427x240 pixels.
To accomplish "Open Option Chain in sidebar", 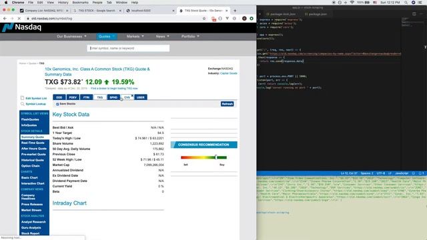I will pyautogui.click(x=31, y=166).
